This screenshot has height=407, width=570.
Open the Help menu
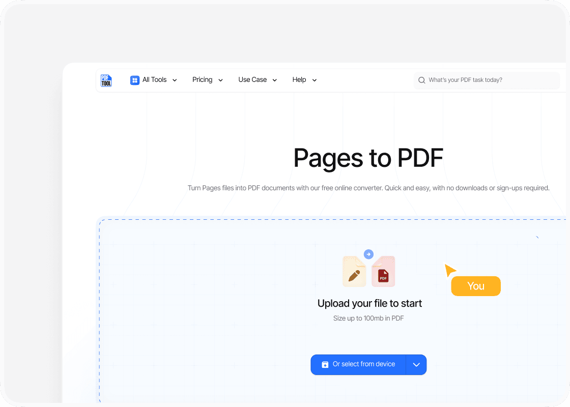299,80
